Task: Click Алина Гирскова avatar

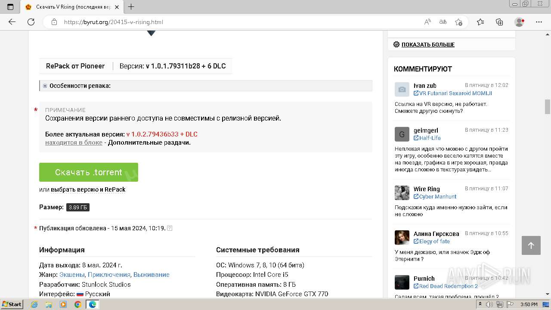Action: click(402, 238)
